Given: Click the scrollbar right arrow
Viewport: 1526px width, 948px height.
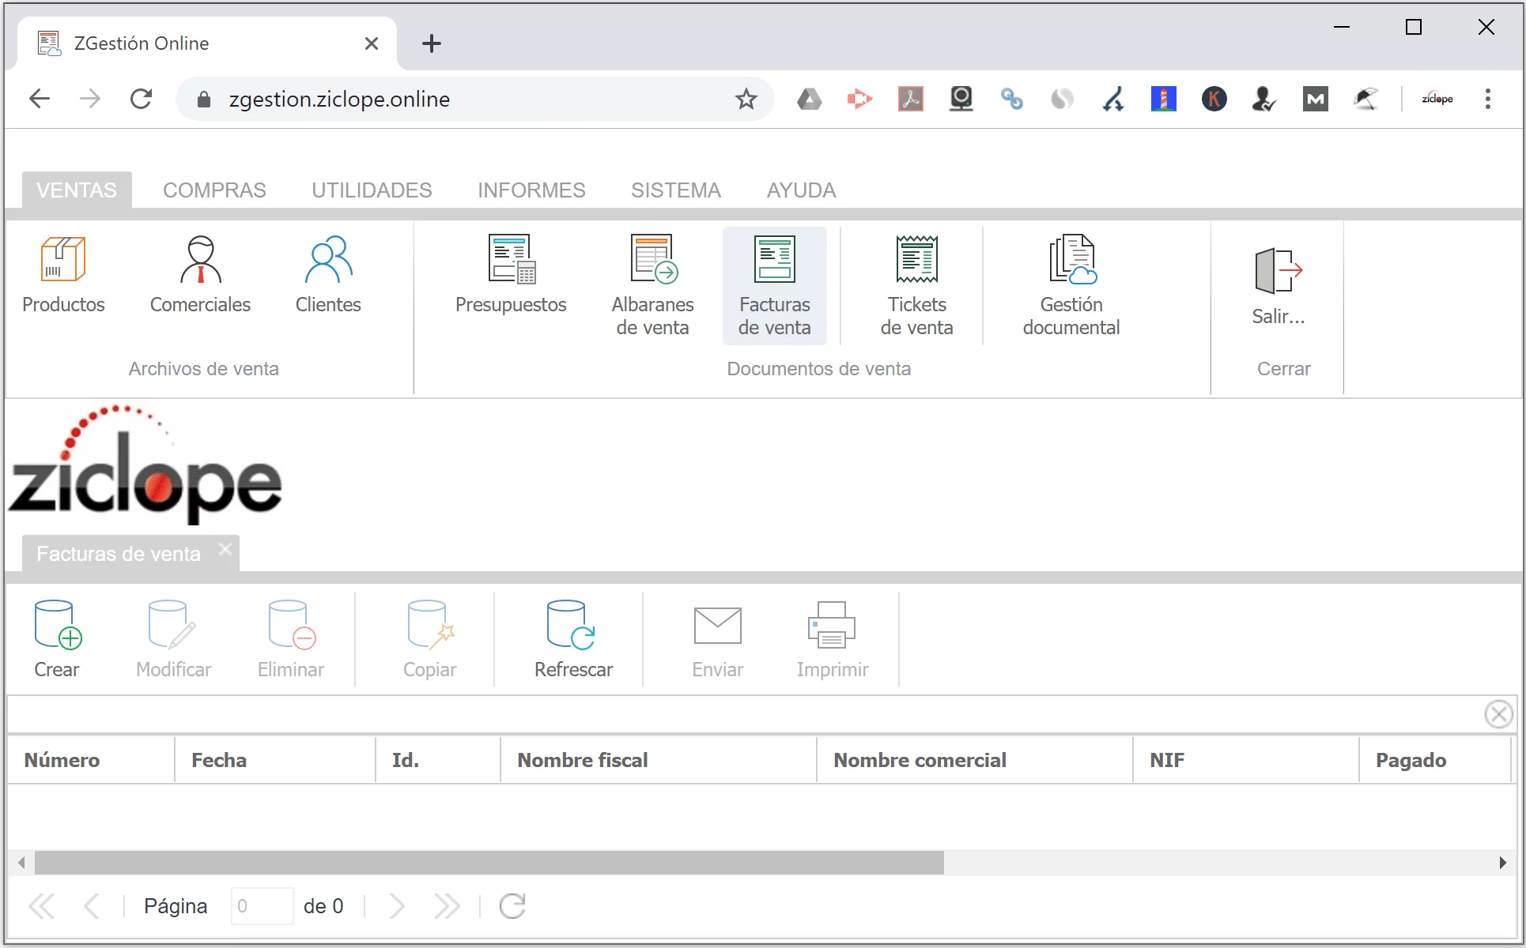Looking at the screenshot, I should point(1502,863).
